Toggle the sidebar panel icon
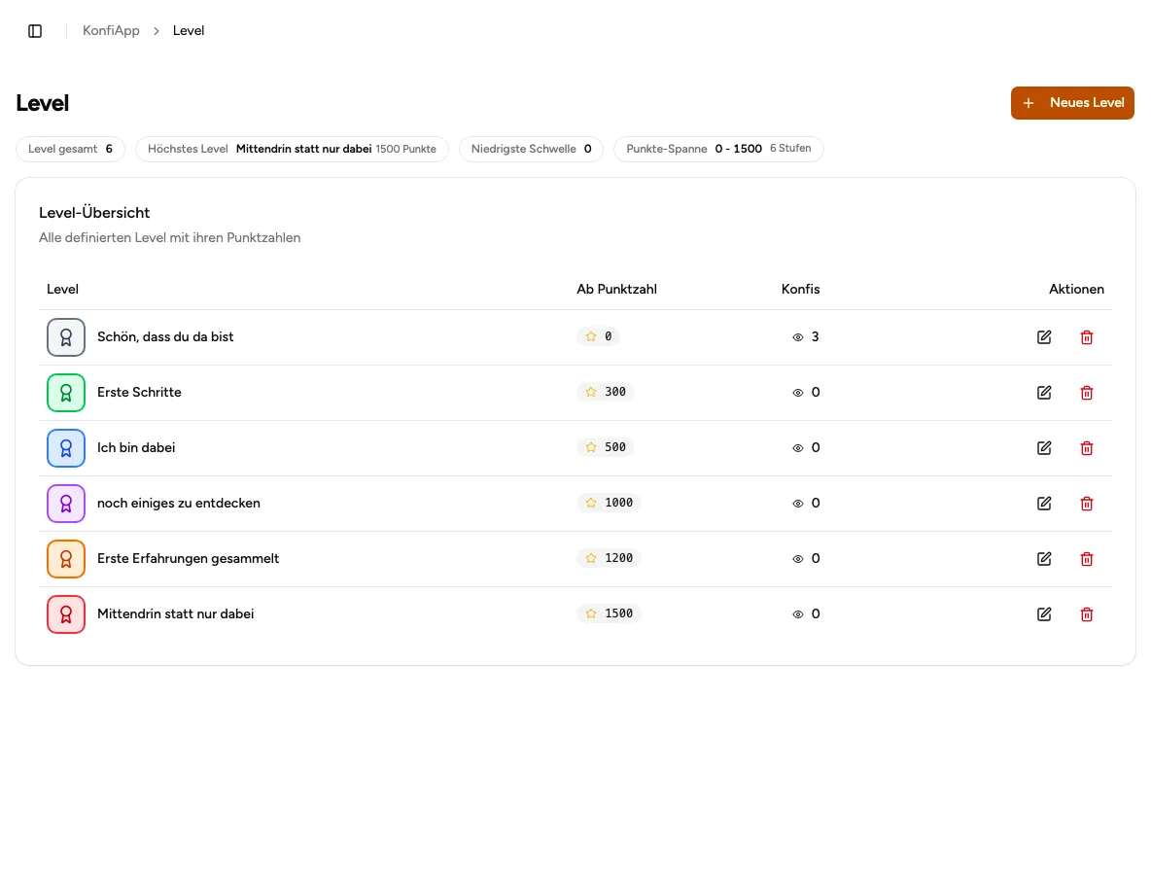 pos(35,31)
